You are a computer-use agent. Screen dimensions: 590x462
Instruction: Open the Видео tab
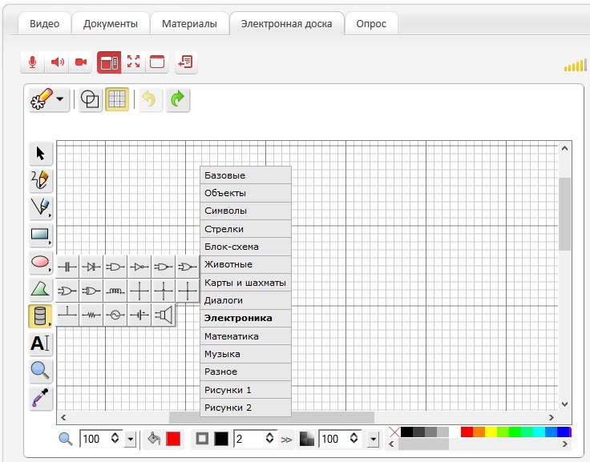44,24
